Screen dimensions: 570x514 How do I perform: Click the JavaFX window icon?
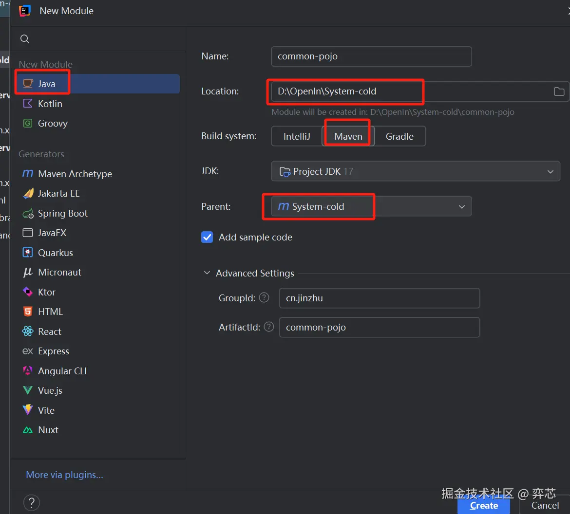[28, 233]
